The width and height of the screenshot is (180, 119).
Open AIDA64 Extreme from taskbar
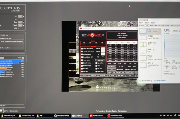pos(97,116)
